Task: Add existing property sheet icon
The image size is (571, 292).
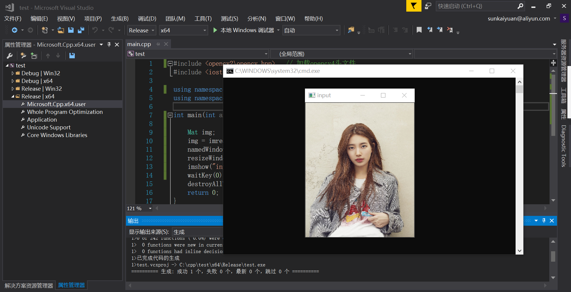Action: coord(34,56)
